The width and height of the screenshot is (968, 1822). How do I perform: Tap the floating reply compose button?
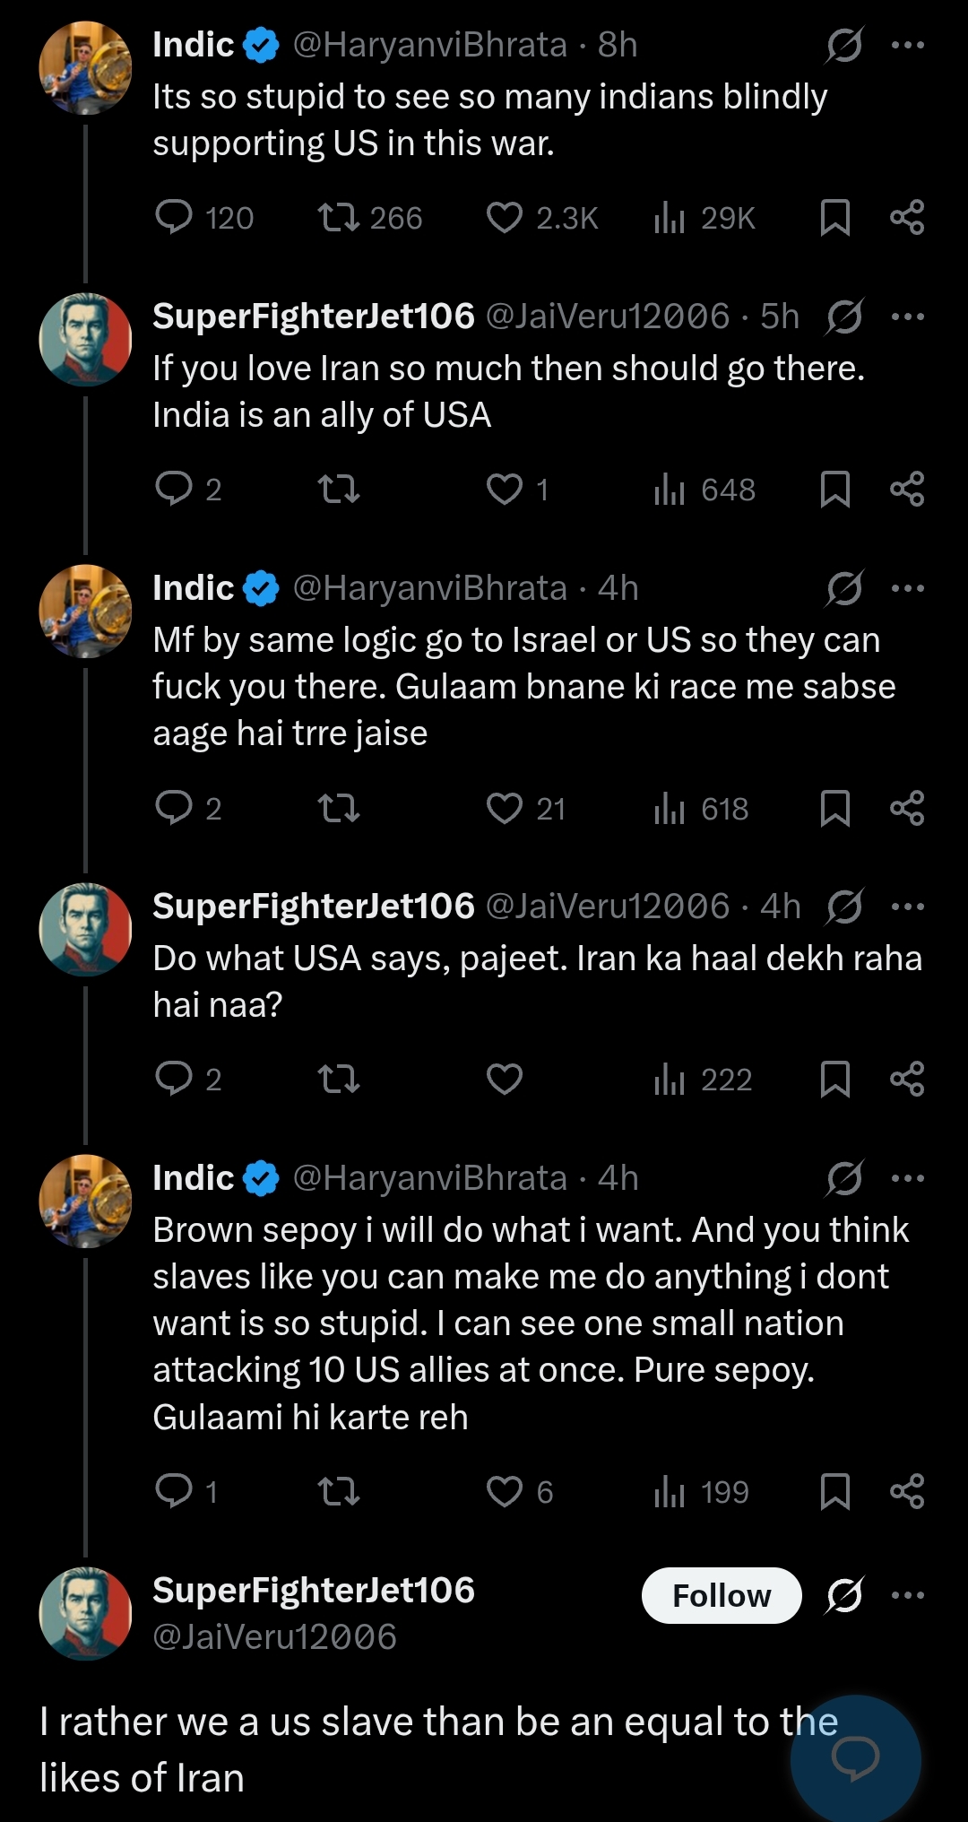click(855, 1758)
